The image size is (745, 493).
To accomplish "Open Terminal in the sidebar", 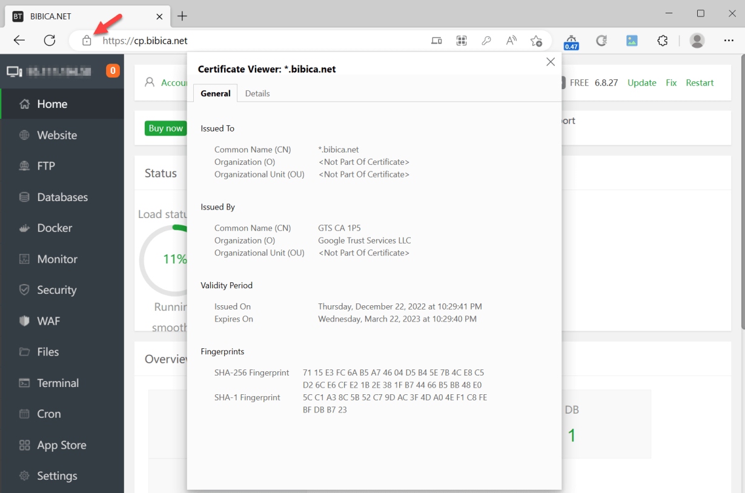I will pos(62,383).
